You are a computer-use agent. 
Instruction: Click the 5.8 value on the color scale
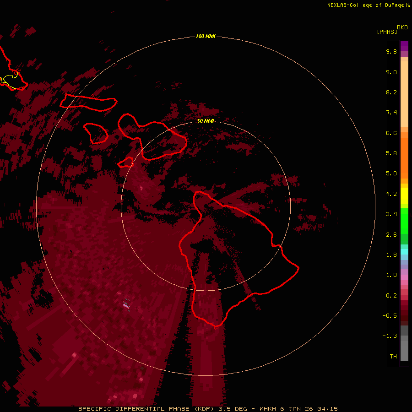[391, 153]
